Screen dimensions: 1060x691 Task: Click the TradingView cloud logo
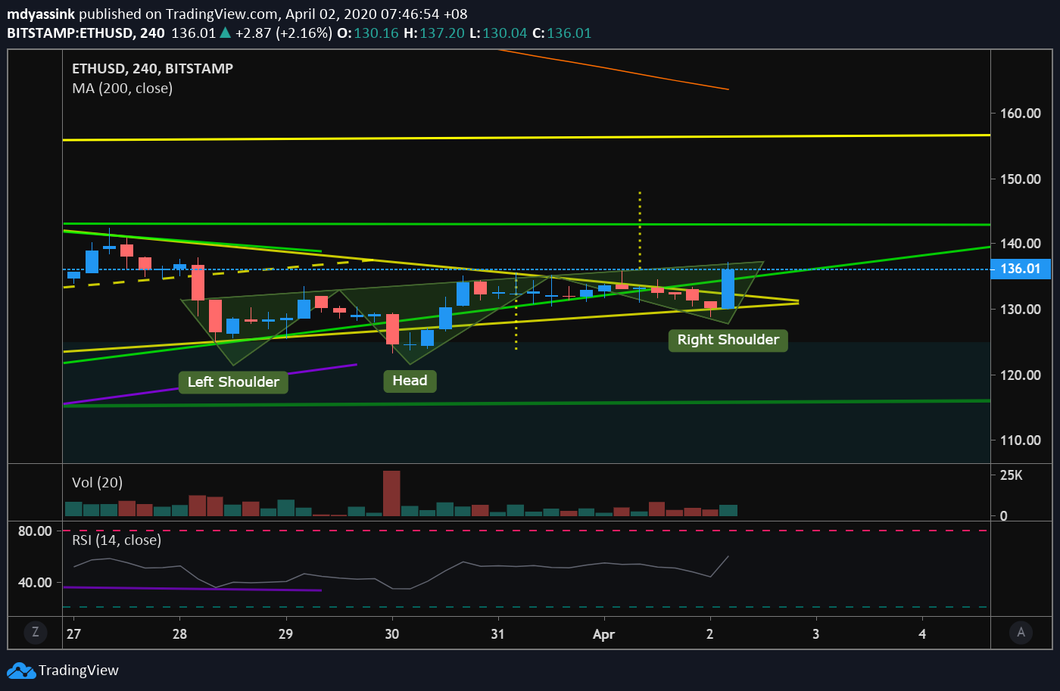(x=21, y=671)
